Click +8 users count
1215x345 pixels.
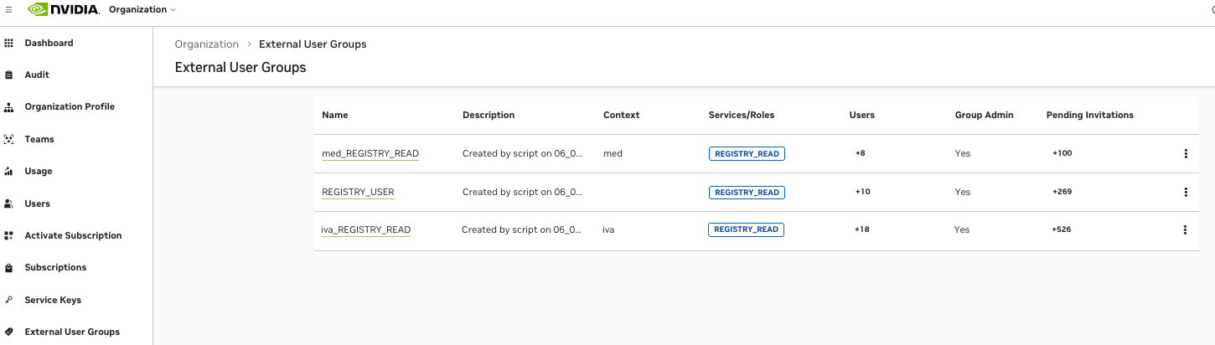pos(861,154)
